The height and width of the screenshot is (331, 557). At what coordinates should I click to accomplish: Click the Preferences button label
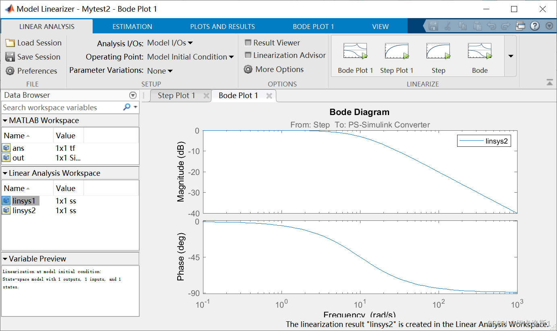click(x=37, y=71)
